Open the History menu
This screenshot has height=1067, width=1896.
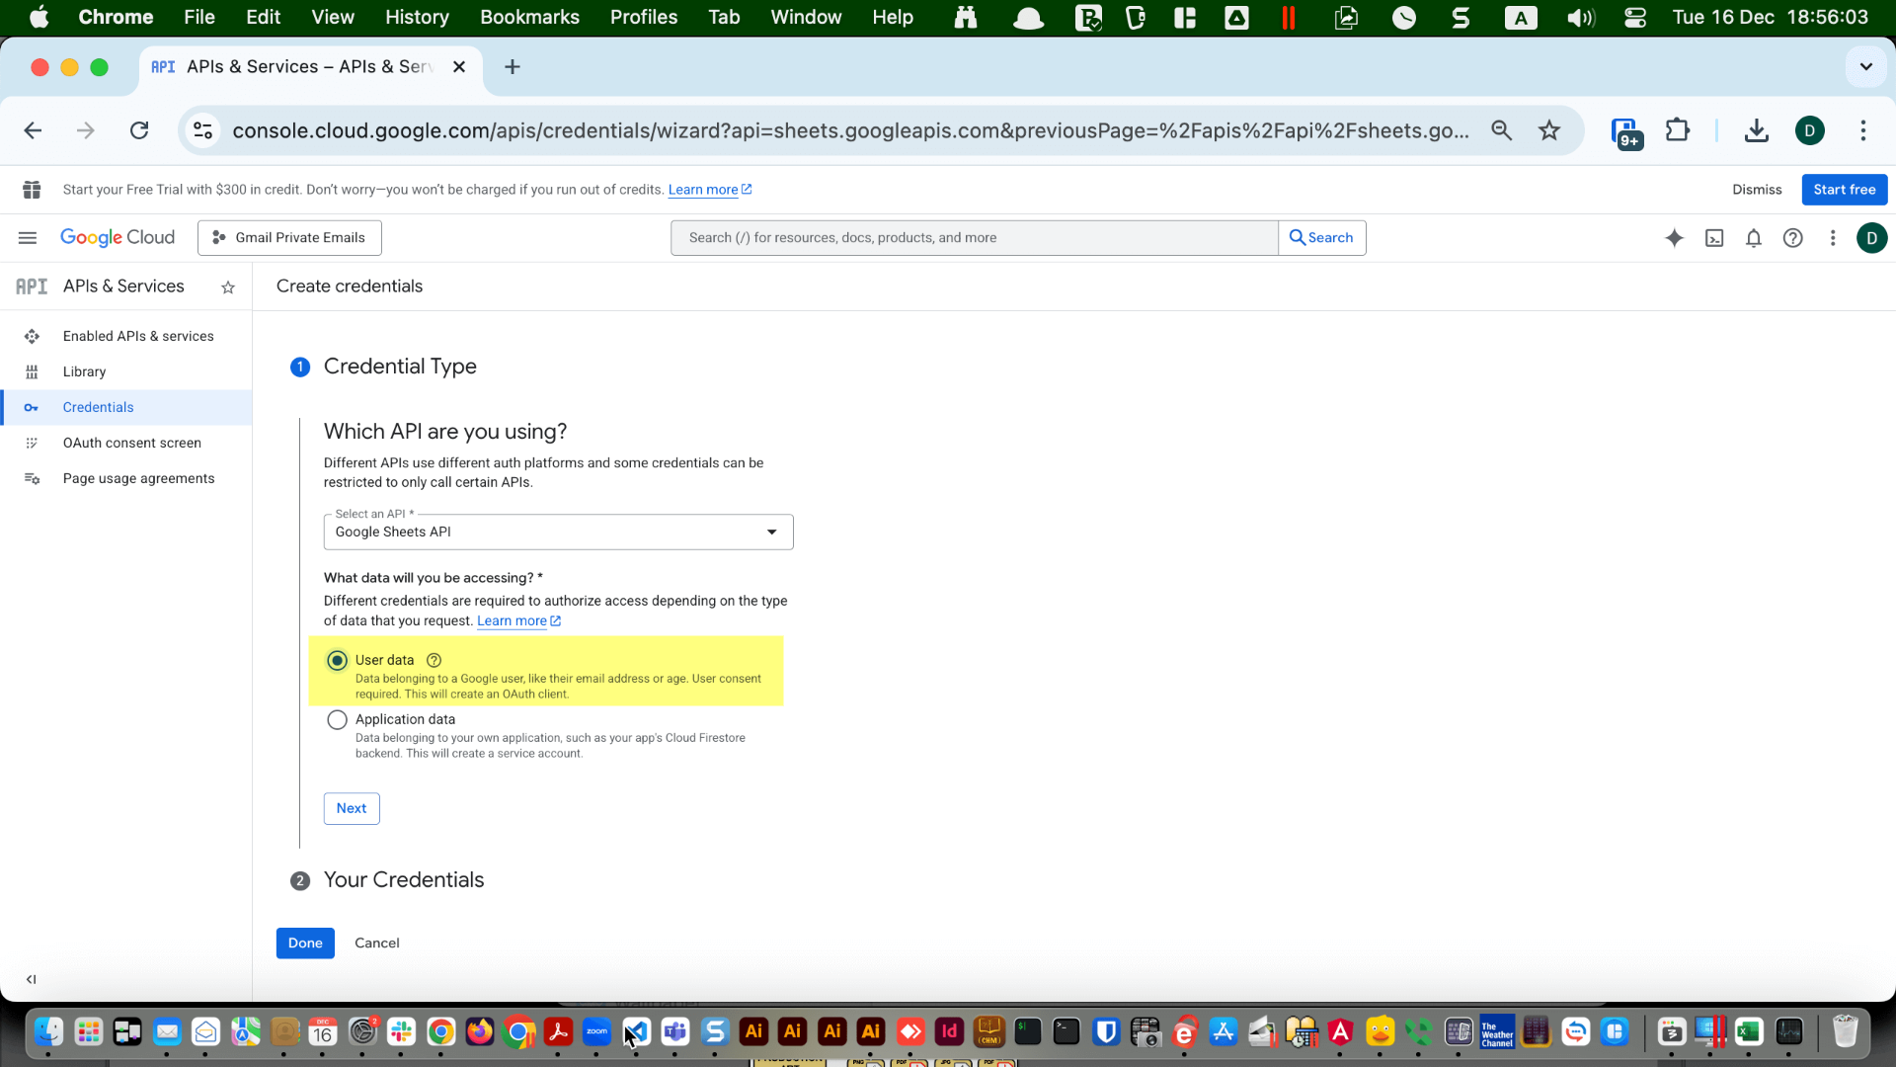click(x=416, y=17)
